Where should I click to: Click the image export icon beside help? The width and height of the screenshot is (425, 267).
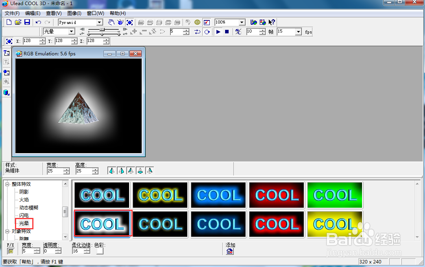click(262, 22)
